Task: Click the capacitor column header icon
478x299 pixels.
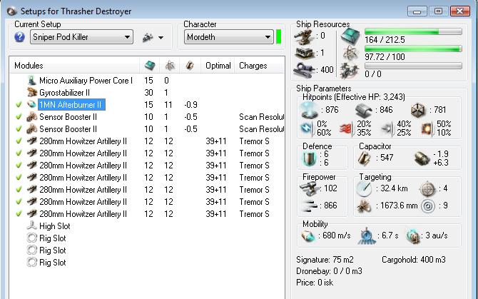Action: [x=190, y=65]
